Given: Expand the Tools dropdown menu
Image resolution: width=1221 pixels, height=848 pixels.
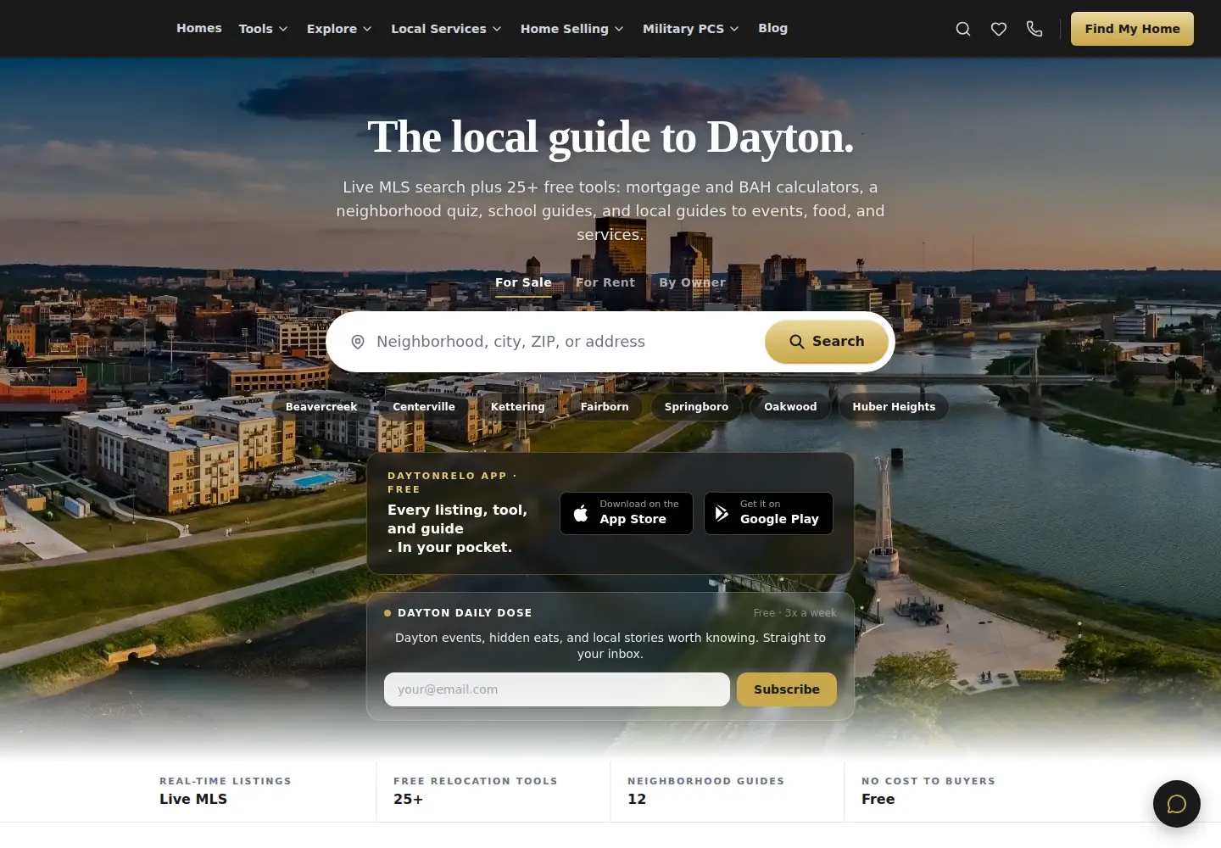Looking at the screenshot, I should (x=264, y=29).
